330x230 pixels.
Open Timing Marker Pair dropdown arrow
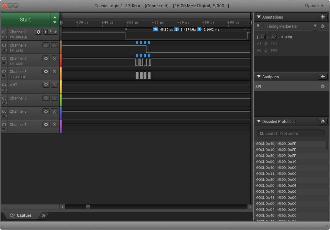(315, 26)
